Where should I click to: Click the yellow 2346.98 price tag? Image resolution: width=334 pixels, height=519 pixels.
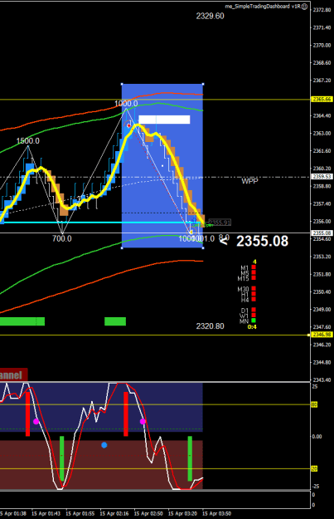[x=322, y=335]
